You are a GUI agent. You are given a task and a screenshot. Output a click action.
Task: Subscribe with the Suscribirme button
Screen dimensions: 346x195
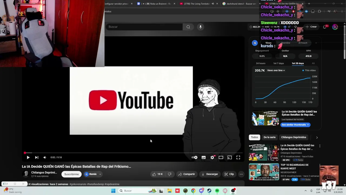coord(71,174)
